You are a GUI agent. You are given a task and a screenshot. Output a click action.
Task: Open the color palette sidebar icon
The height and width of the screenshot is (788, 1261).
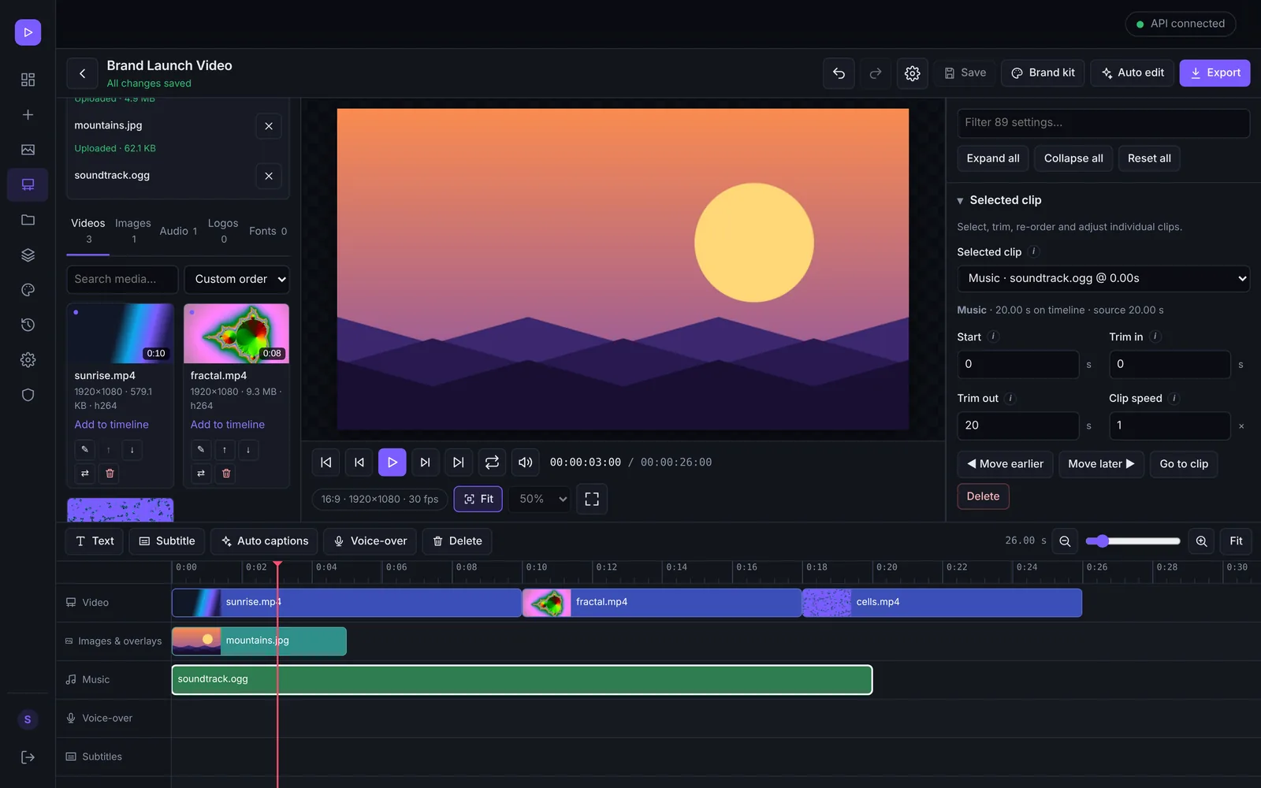click(x=28, y=290)
